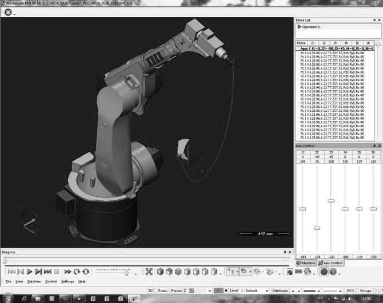Open the view cubes toolbar overflow arrow
Viewport: 383px width, 303px height.
pos(221,274)
